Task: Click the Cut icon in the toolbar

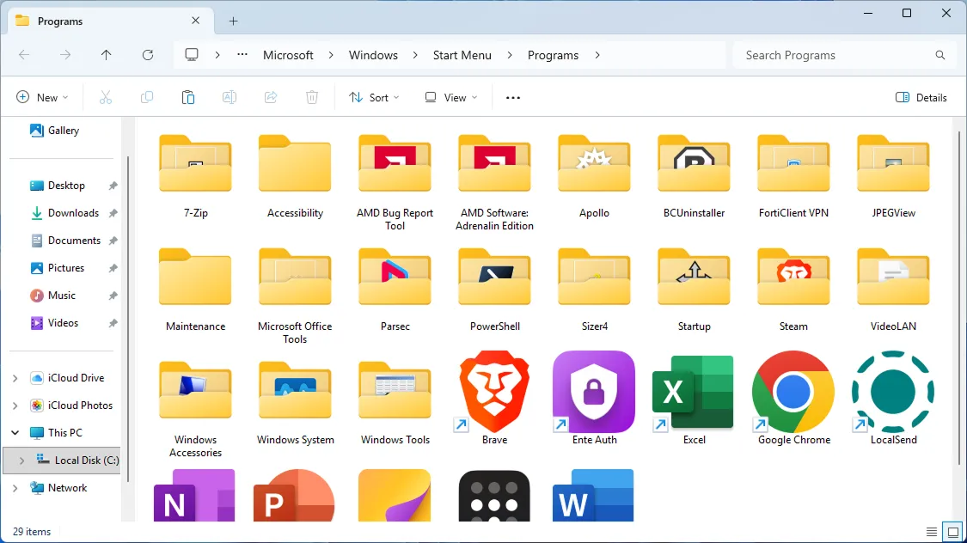Action: tap(105, 97)
